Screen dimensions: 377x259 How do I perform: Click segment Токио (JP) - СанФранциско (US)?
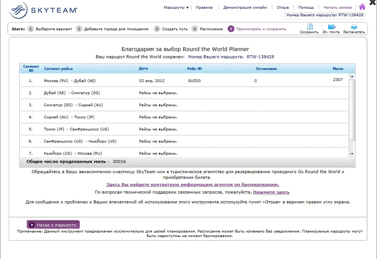coord(76,129)
